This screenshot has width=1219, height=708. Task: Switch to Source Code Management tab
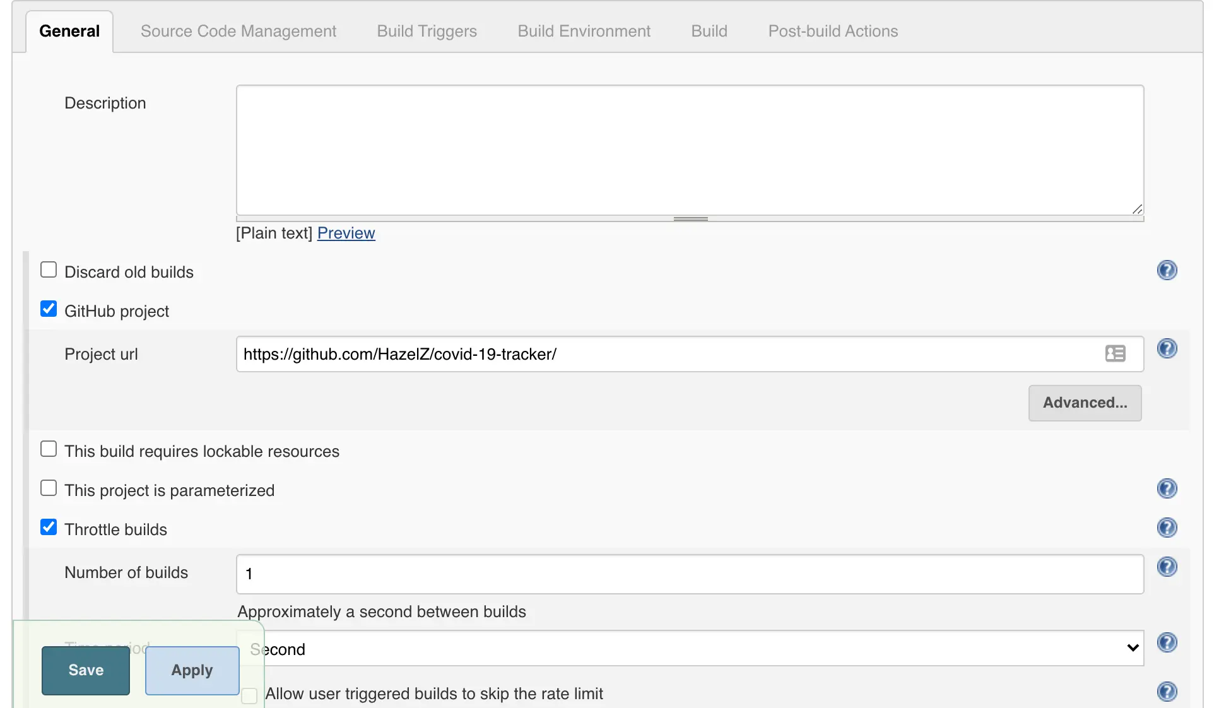pyautogui.click(x=238, y=31)
